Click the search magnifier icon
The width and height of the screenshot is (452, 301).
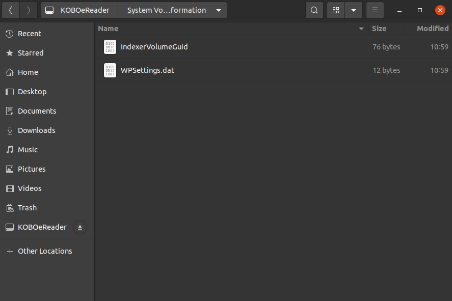coord(314,10)
